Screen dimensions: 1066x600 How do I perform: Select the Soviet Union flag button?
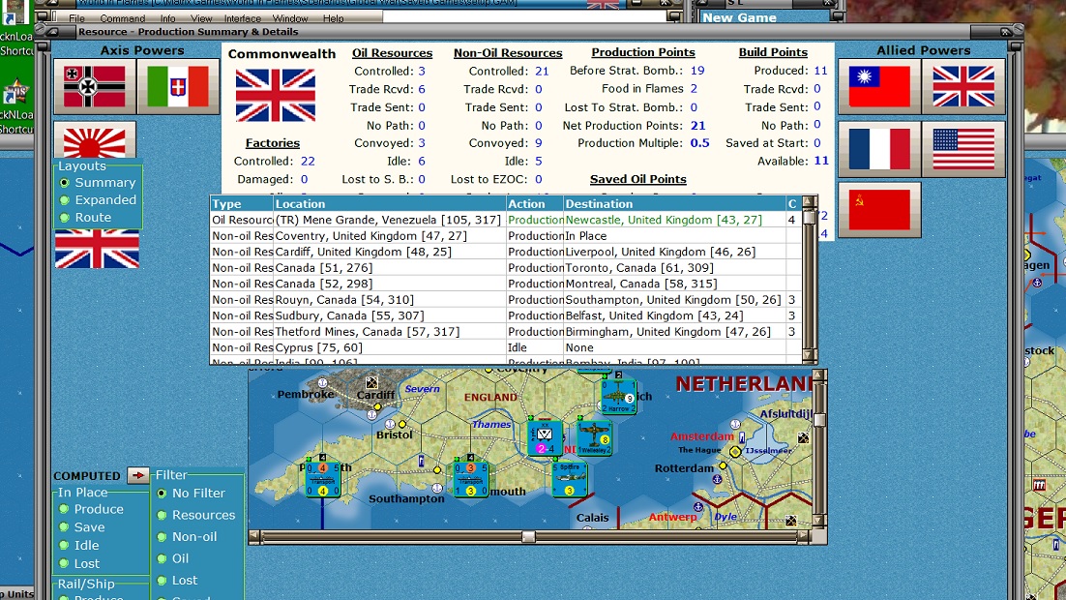click(878, 210)
